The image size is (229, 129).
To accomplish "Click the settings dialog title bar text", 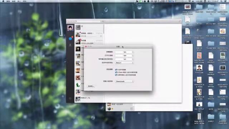I will (x=118, y=47).
